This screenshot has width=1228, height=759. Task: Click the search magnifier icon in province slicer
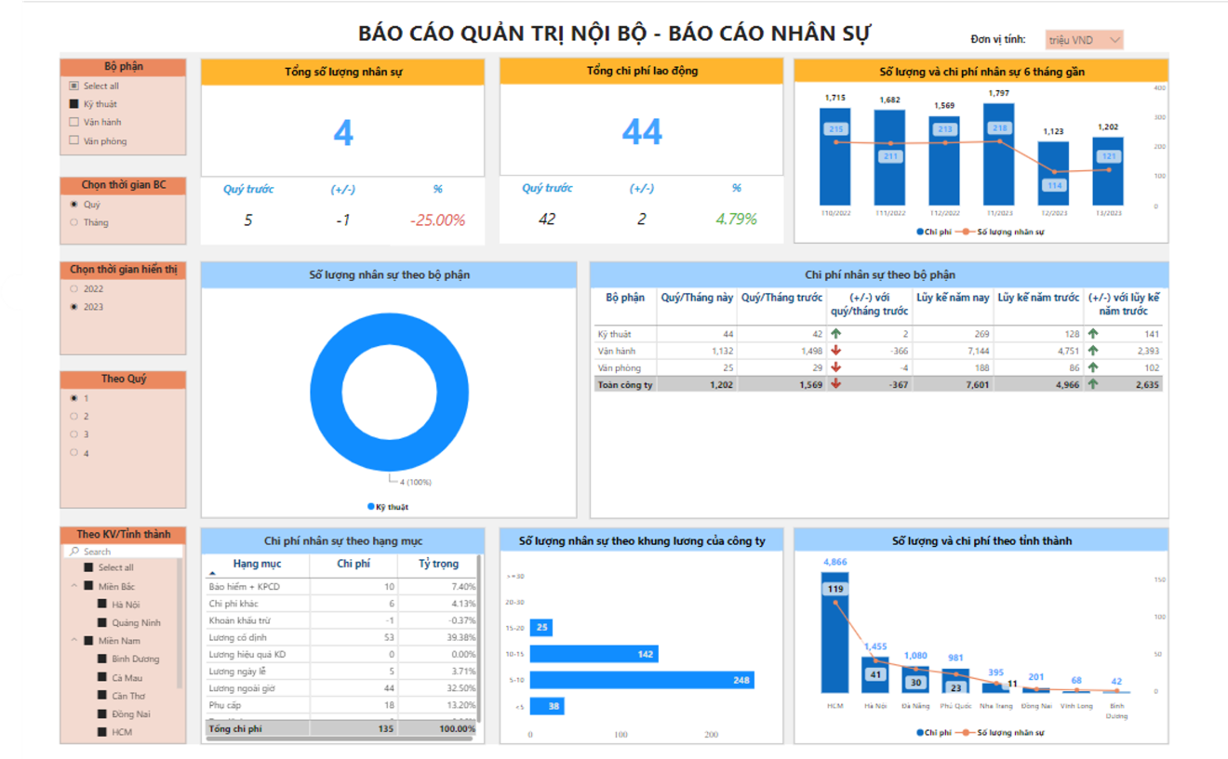coord(73,552)
